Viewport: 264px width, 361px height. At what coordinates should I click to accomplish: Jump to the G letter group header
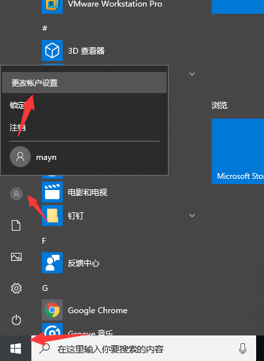45,288
